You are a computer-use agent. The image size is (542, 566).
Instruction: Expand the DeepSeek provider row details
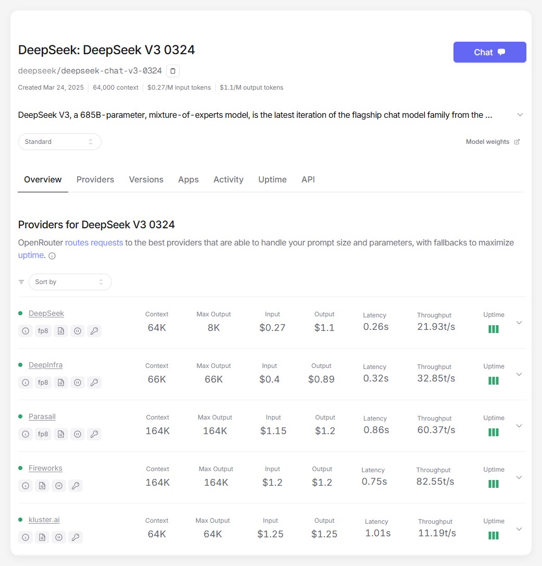click(519, 323)
